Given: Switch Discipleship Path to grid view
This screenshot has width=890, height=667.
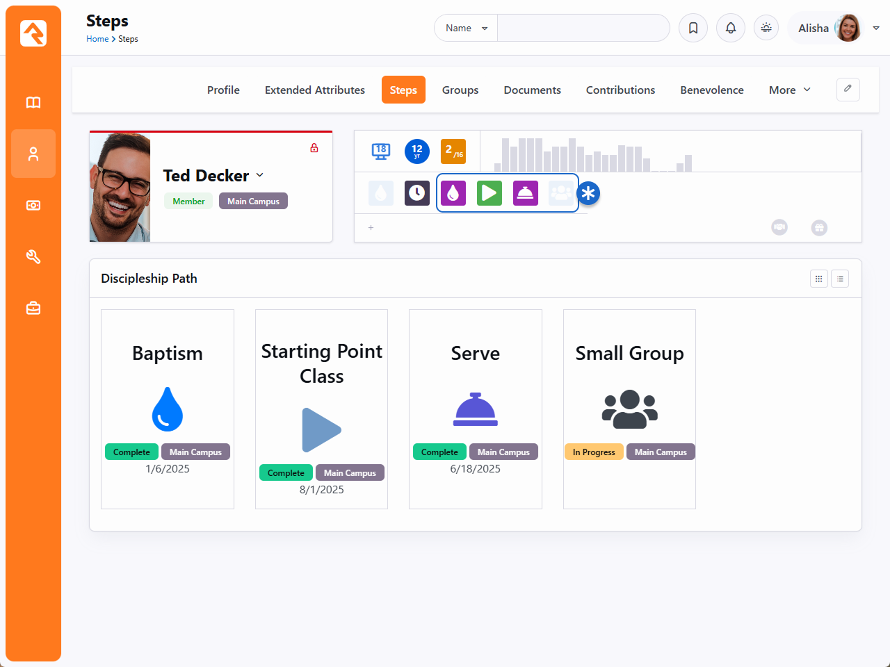Looking at the screenshot, I should coord(818,279).
